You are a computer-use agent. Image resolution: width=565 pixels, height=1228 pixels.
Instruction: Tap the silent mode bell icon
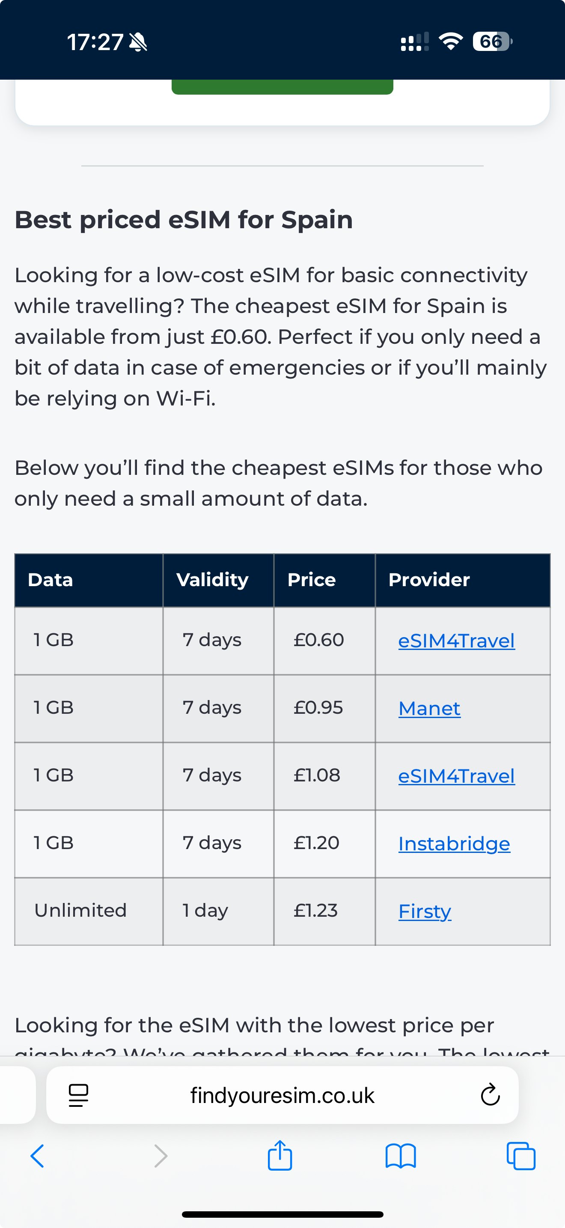[x=139, y=42]
